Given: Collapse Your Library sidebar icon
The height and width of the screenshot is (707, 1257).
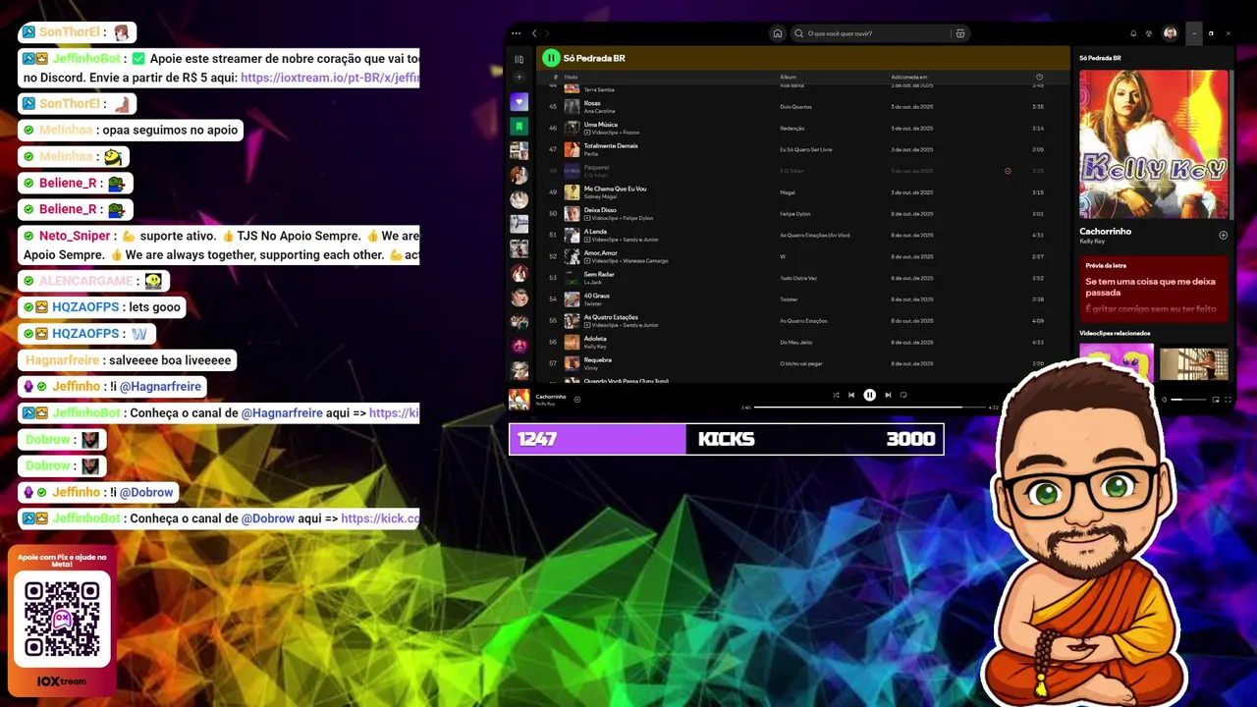Looking at the screenshot, I should point(519,59).
